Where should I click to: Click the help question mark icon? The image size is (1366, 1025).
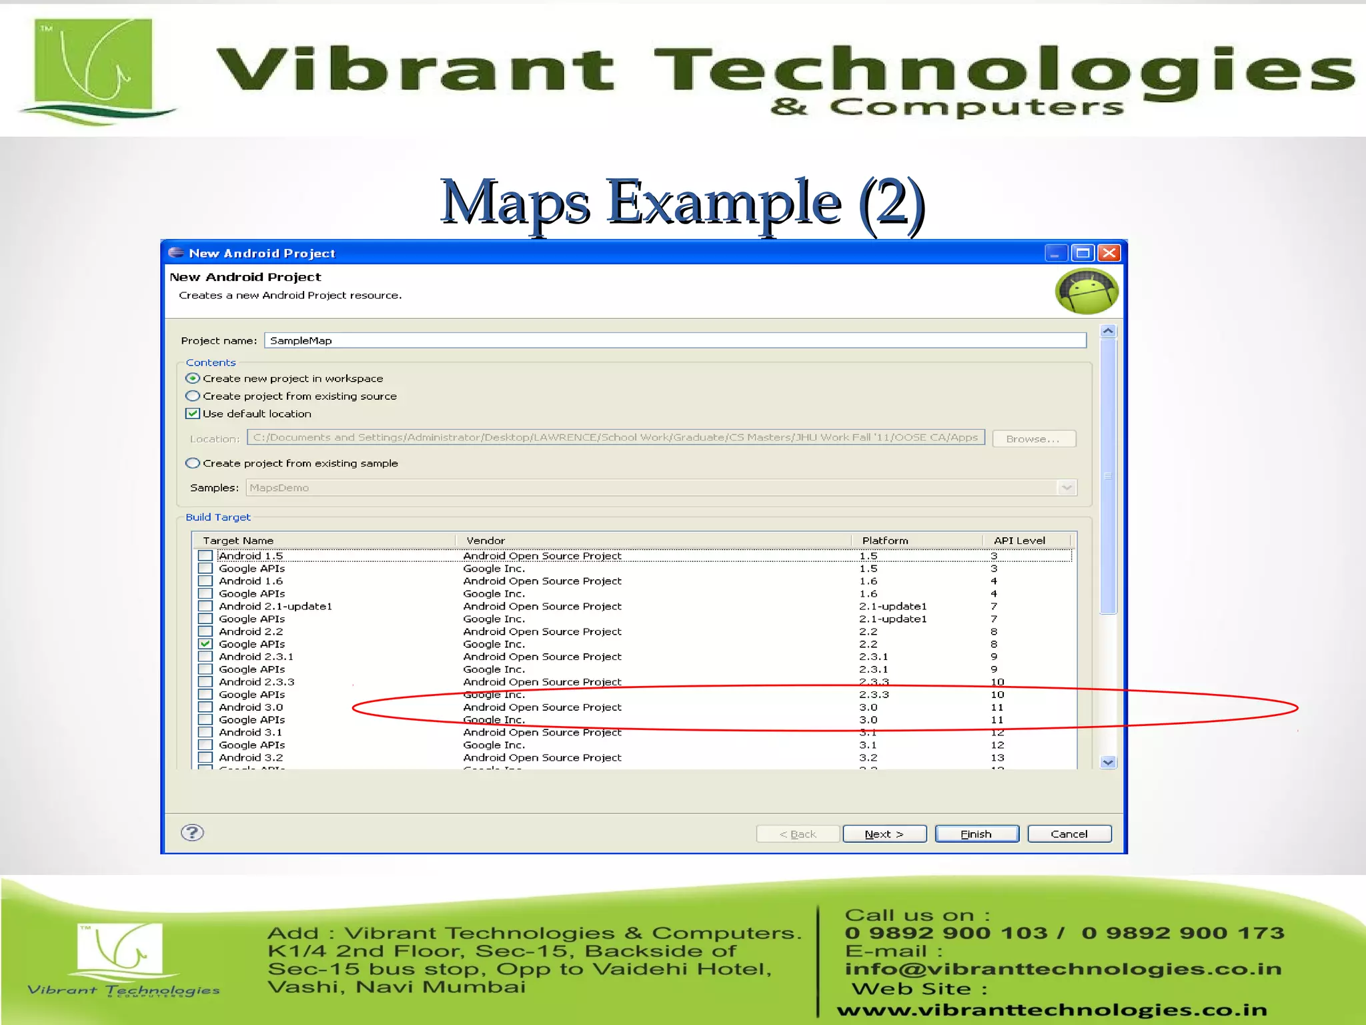tap(192, 832)
